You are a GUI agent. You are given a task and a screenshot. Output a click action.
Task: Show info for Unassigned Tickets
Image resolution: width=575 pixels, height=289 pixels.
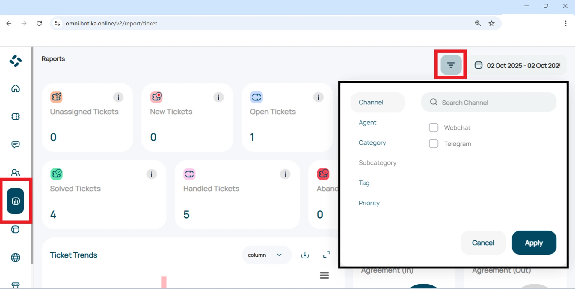tap(118, 97)
